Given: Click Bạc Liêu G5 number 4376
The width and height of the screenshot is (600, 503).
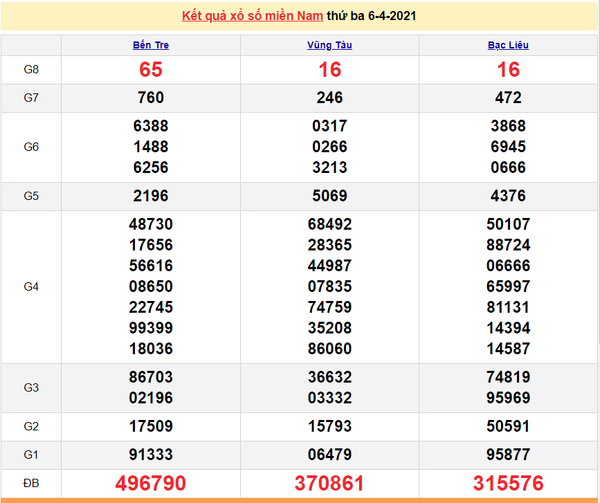Looking at the screenshot, I should (x=508, y=196).
